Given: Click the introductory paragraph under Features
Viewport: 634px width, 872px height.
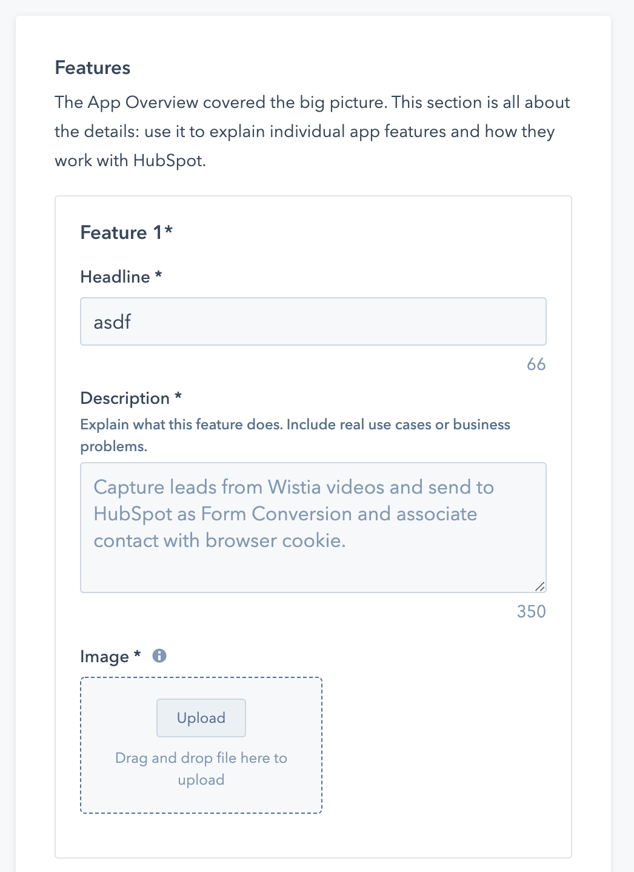Looking at the screenshot, I should coord(312,131).
